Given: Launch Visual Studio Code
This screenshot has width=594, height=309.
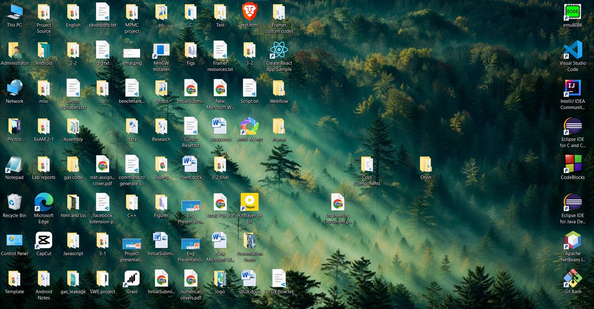Looking at the screenshot, I should coord(573,56).
